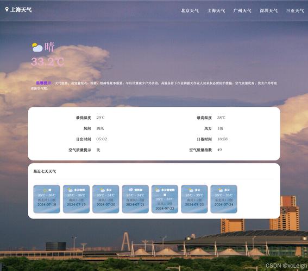
Task: Click the 日出时间 value 05:02
Action: pos(102,139)
